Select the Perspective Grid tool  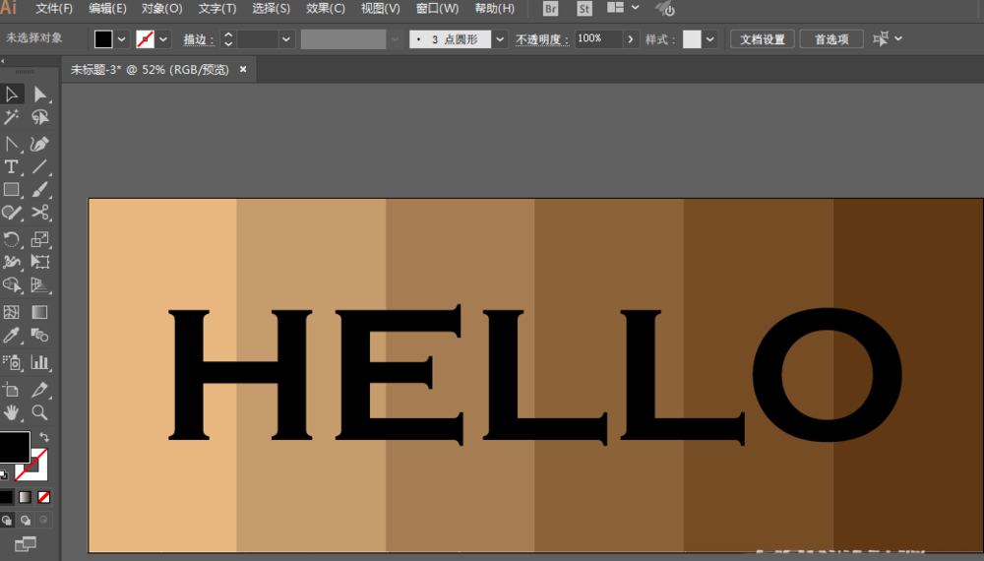click(40, 284)
